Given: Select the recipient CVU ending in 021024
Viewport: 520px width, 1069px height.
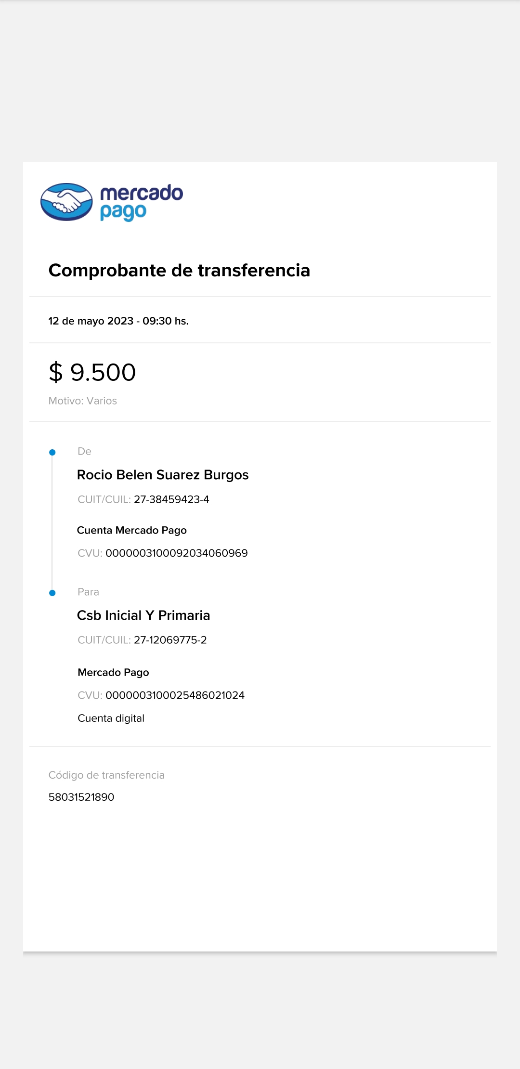Looking at the screenshot, I should (x=175, y=696).
